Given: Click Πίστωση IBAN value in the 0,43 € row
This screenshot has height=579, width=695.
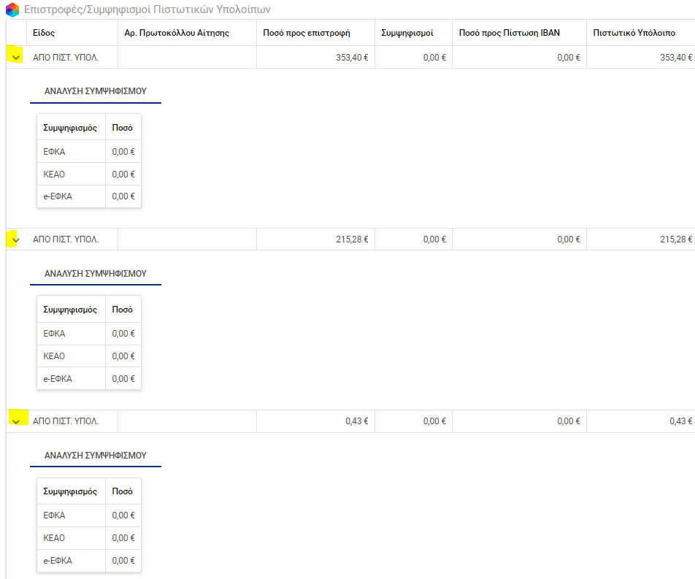Looking at the screenshot, I should coord(569,421).
